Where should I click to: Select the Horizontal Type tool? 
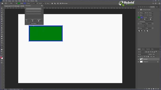coord(2,43)
